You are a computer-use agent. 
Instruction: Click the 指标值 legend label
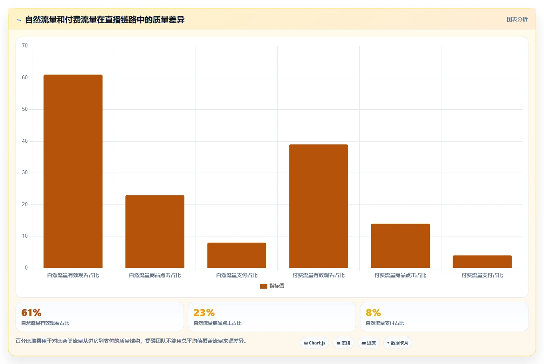click(x=277, y=286)
